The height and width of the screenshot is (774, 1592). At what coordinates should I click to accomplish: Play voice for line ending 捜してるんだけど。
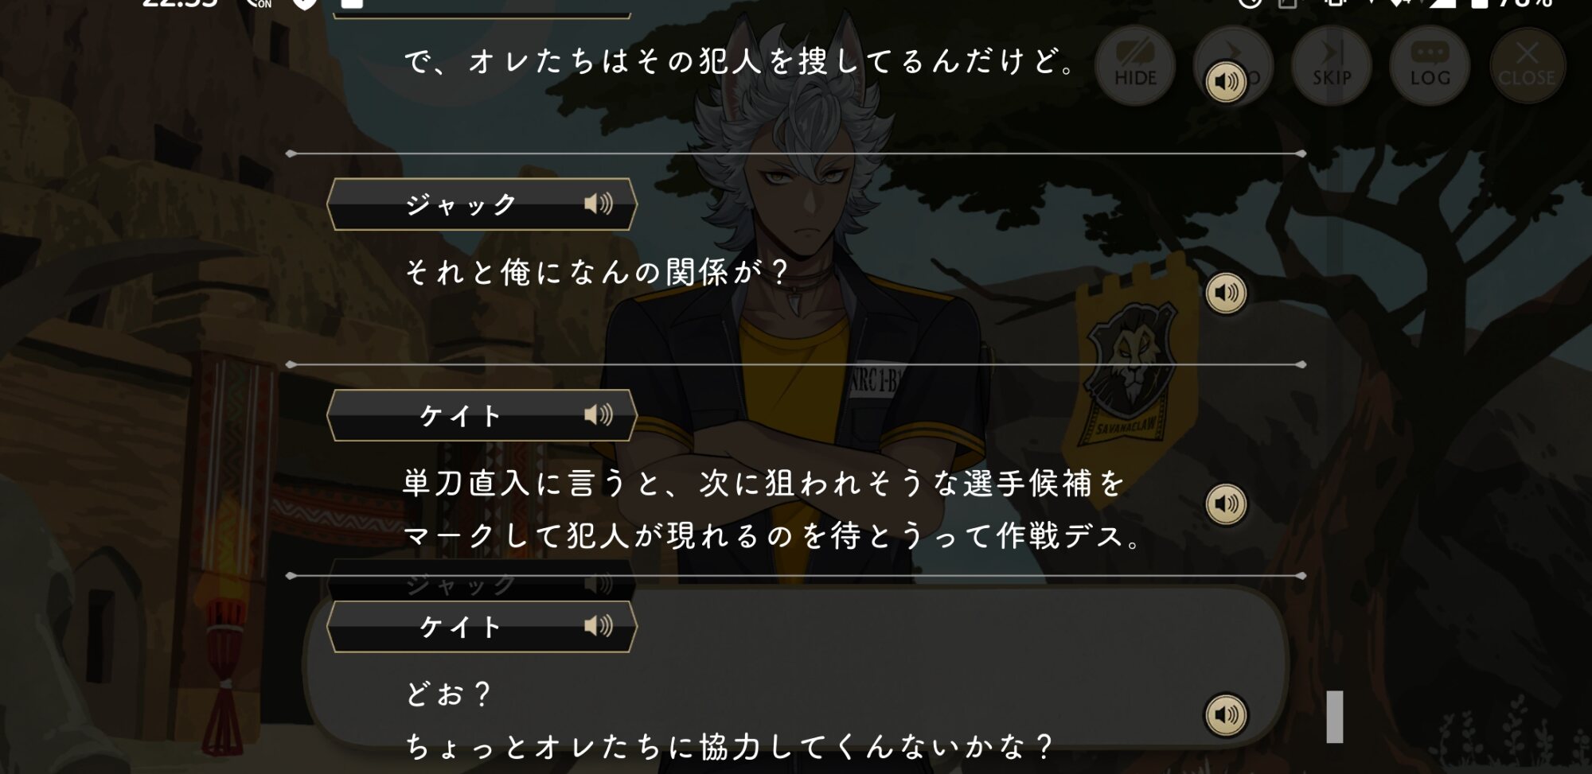[1226, 81]
